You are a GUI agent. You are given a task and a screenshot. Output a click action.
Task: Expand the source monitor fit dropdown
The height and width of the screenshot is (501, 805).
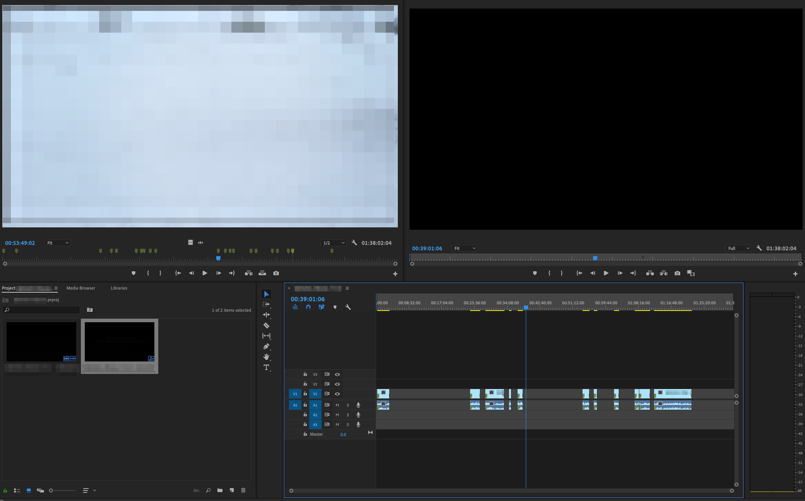tap(58, 243)
